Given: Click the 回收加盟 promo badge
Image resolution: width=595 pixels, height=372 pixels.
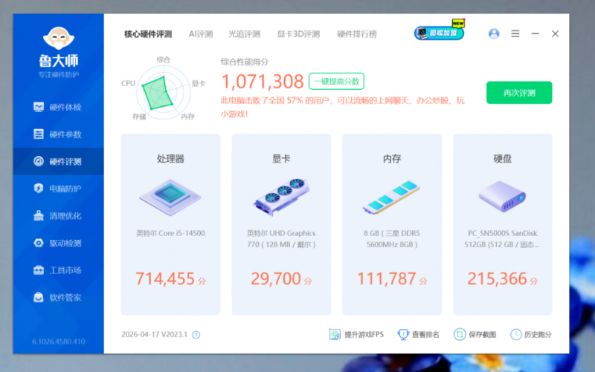Looking at the screenshot, I should tap(440, 33).
